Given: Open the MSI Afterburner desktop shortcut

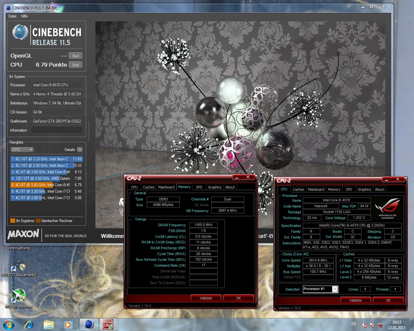Looking at the screenshot, I should (18, 299).
